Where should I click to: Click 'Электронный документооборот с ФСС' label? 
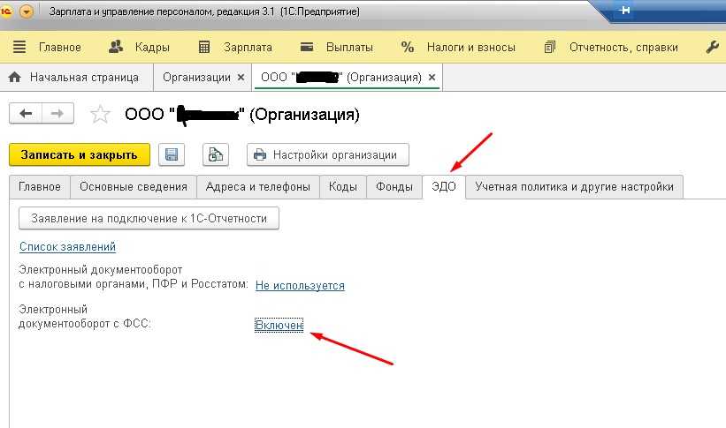85,317
